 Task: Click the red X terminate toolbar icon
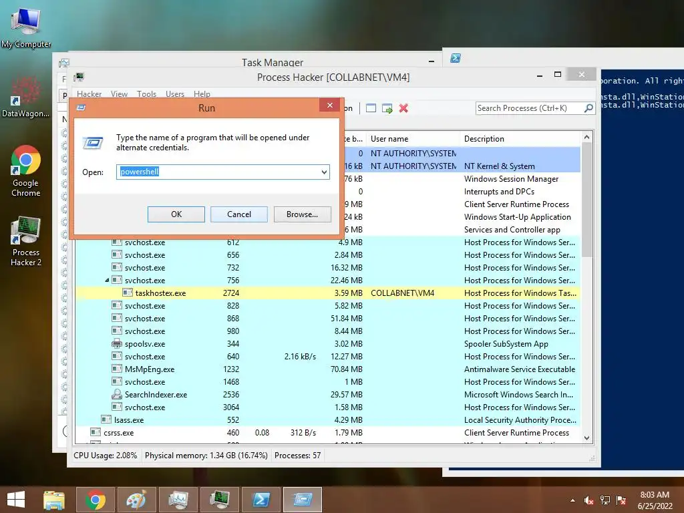pos(403,108)
